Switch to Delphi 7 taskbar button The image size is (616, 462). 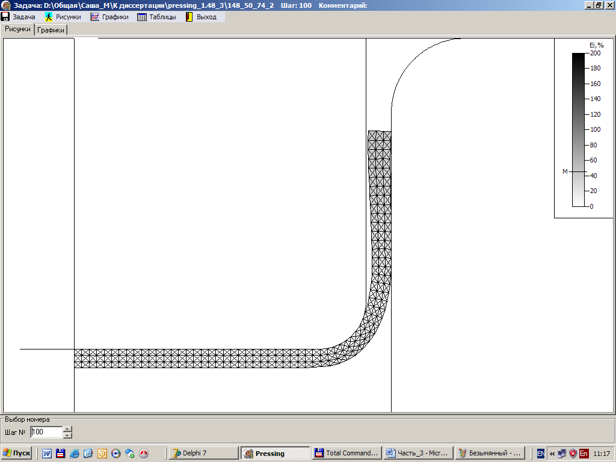tap(203, 453)
